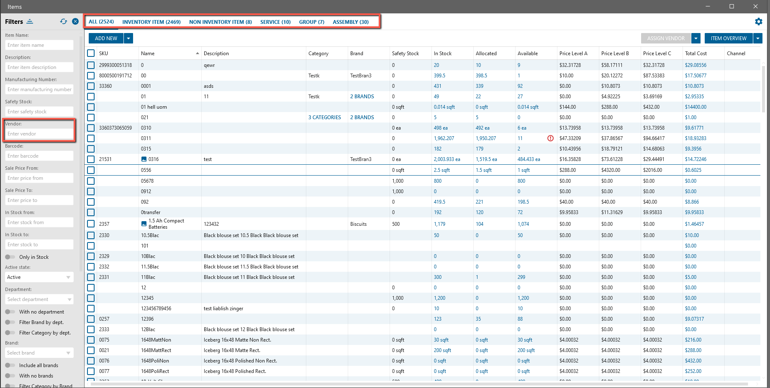Open the Select brand dropdown
770x388 pixels.
pos(39,353)
